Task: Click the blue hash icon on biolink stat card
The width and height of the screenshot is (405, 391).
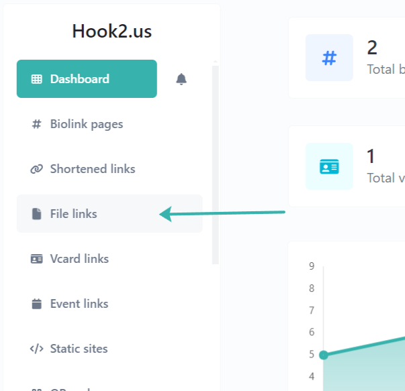Action: 329,58
